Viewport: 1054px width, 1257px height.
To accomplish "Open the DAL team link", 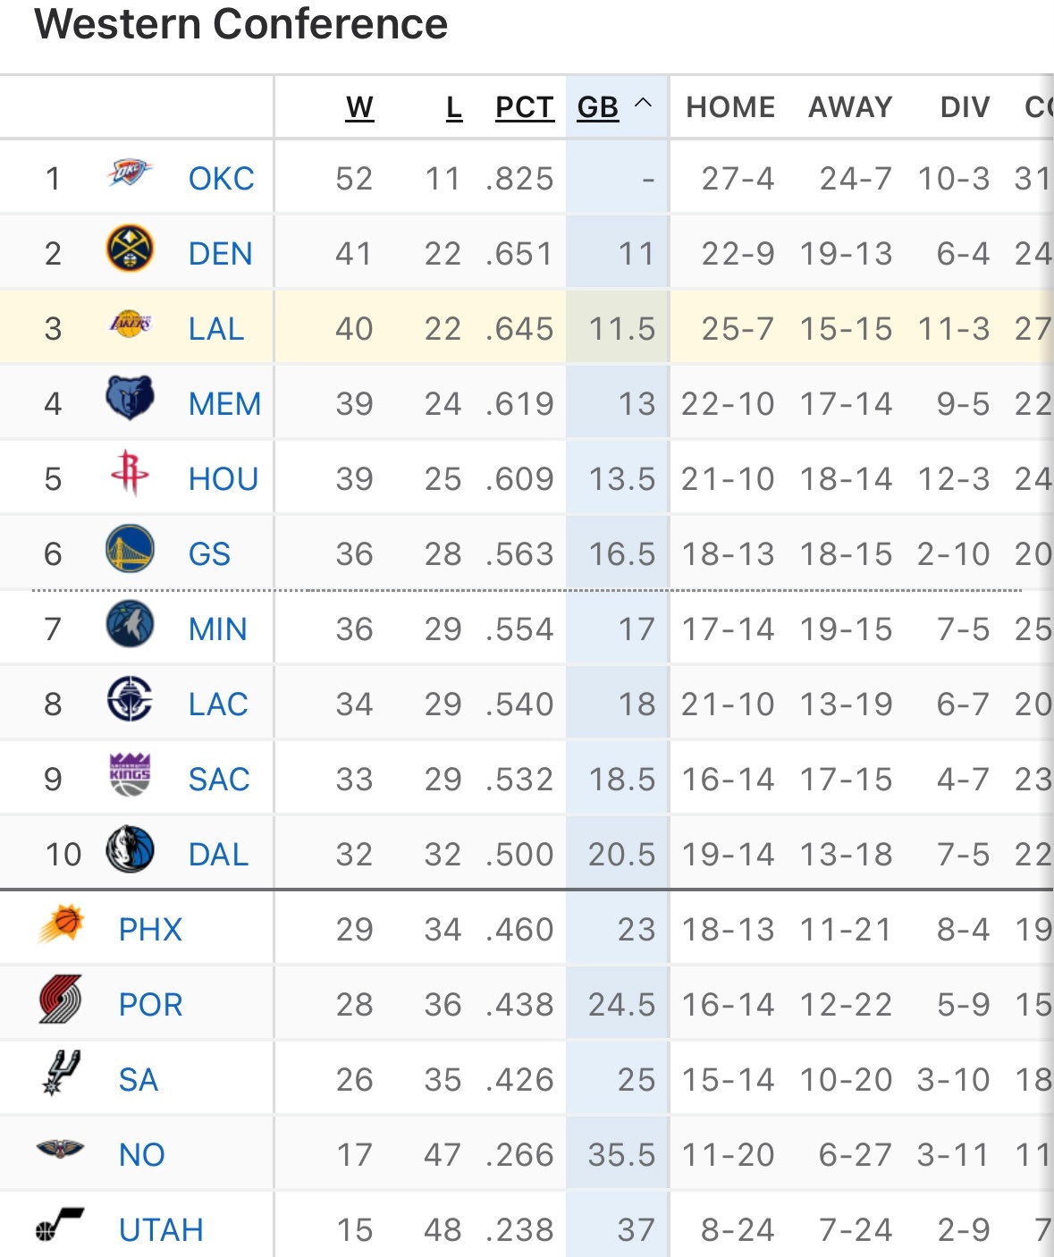I will [x=218, y=855].
